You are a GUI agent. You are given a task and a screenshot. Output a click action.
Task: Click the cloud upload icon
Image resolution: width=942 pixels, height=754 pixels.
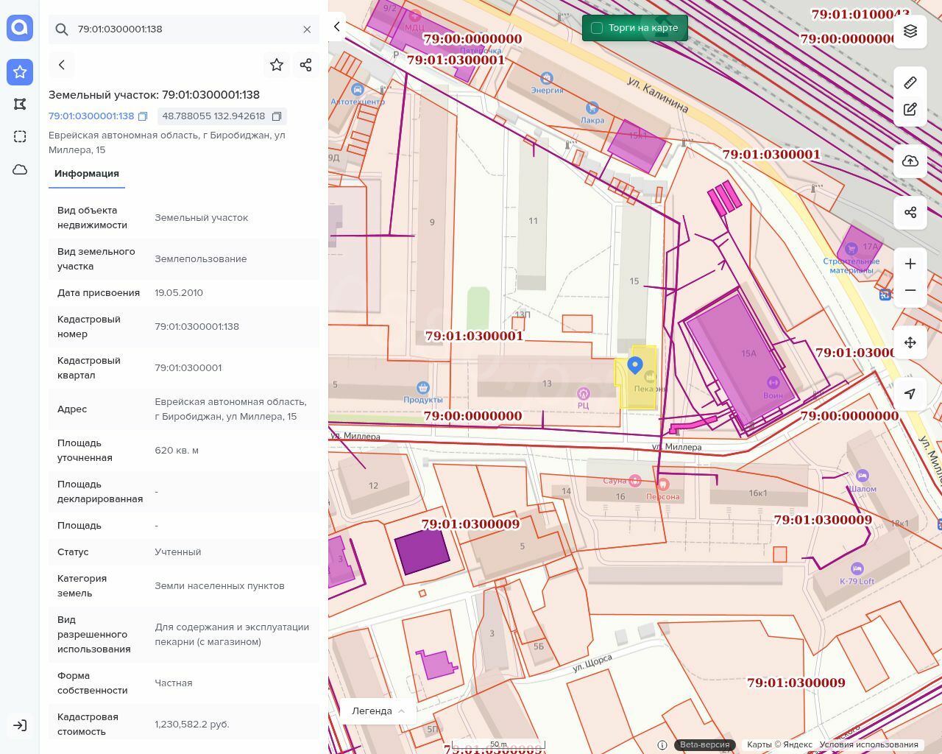pyautogui.click(x=910, y=161)
